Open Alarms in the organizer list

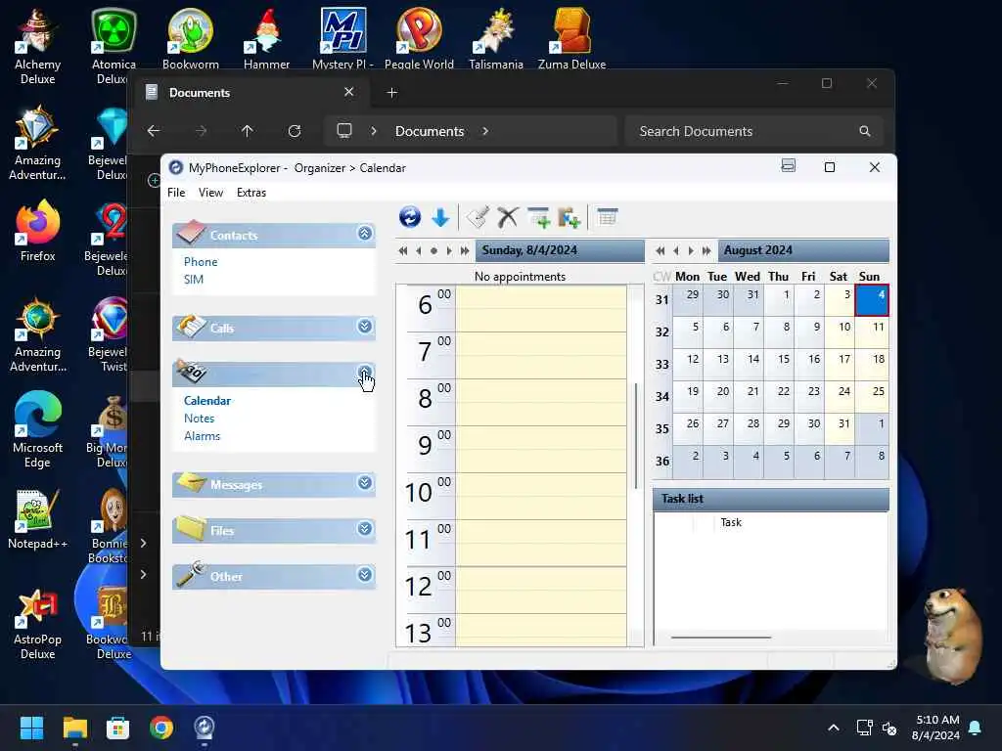tap(202, 436)
